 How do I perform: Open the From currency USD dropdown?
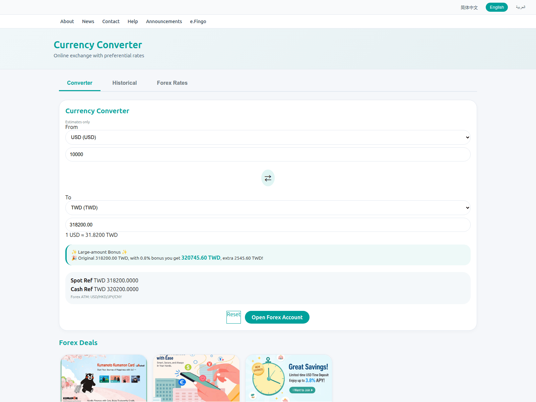tap(268, 137)
